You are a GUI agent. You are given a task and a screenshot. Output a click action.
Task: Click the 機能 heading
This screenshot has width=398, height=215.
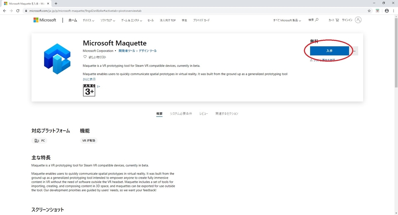point(85,131)
